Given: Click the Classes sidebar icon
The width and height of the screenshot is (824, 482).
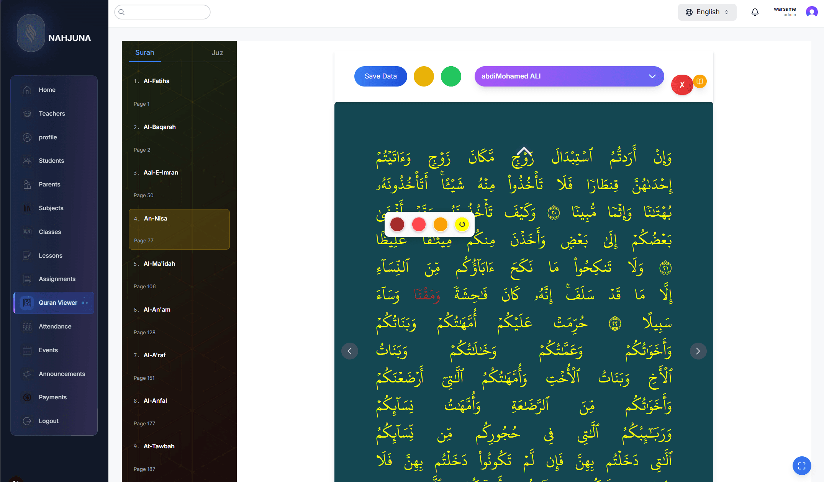Looking at the screenshot, I should (27, 232).
